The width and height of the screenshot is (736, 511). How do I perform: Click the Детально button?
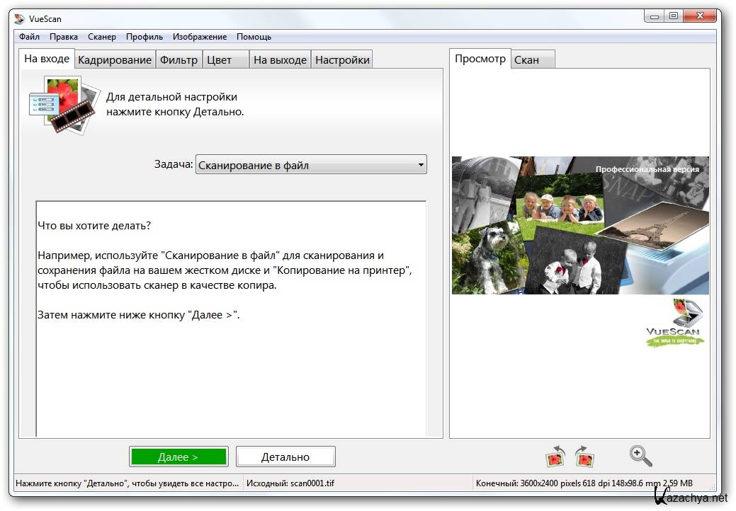[285, 457]
